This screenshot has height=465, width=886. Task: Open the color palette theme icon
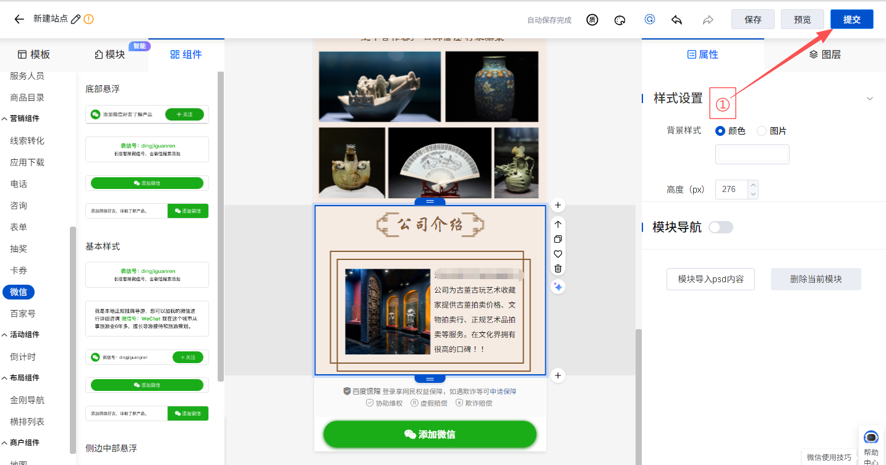(x=620, y=20)
